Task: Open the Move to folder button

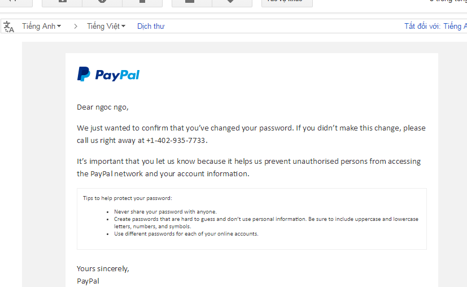Action: pyautogui.click(x=191, y=2)
